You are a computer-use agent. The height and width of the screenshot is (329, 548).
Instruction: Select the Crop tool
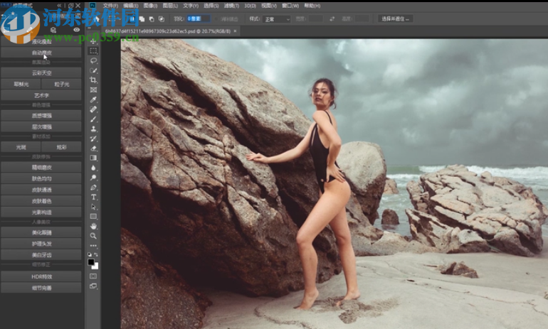[x=93, y=80]
